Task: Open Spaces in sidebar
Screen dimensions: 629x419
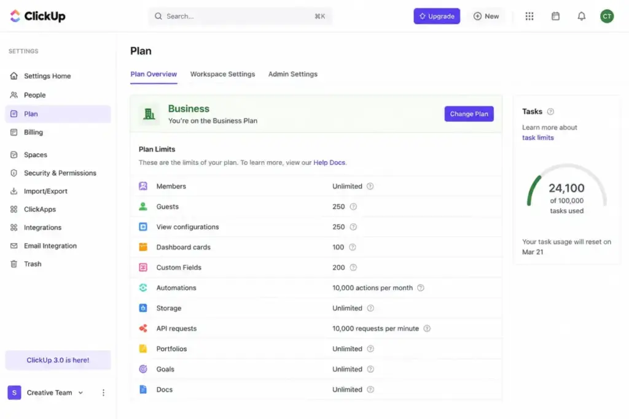Action: (58, 155)
